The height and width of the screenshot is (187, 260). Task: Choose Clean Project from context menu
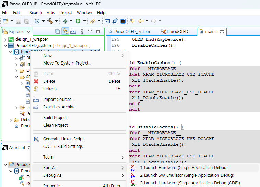[80, 125]
